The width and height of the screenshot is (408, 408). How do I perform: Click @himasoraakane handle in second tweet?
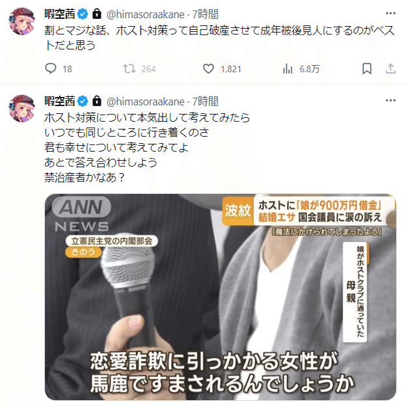pyautogui.click(x=146, y=102)
